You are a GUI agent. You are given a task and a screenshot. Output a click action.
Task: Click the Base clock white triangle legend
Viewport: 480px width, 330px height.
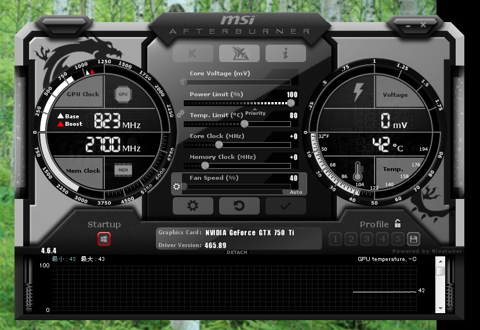pos(60,116)
